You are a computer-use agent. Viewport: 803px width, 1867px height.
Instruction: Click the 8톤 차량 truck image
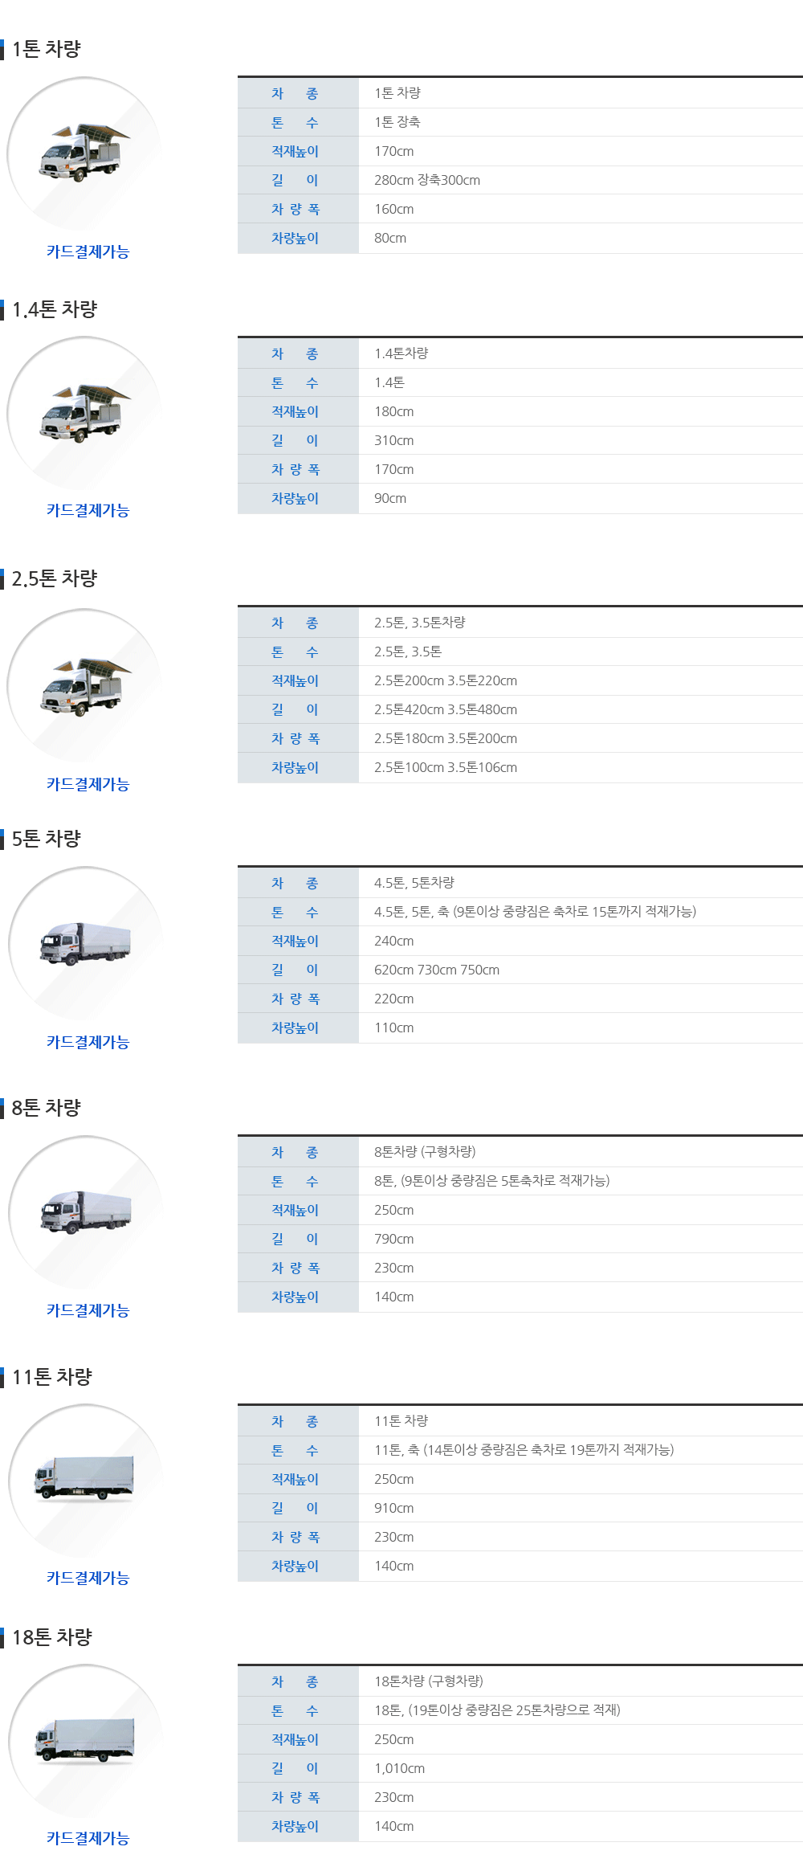pyautogui.click(x=85, y=1212)
